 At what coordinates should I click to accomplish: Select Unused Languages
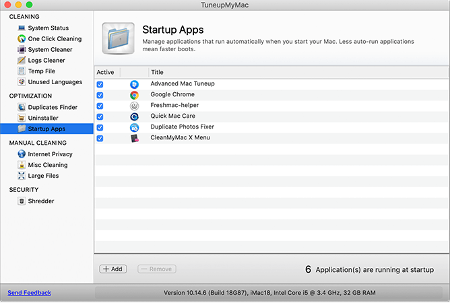pos(55,81)
